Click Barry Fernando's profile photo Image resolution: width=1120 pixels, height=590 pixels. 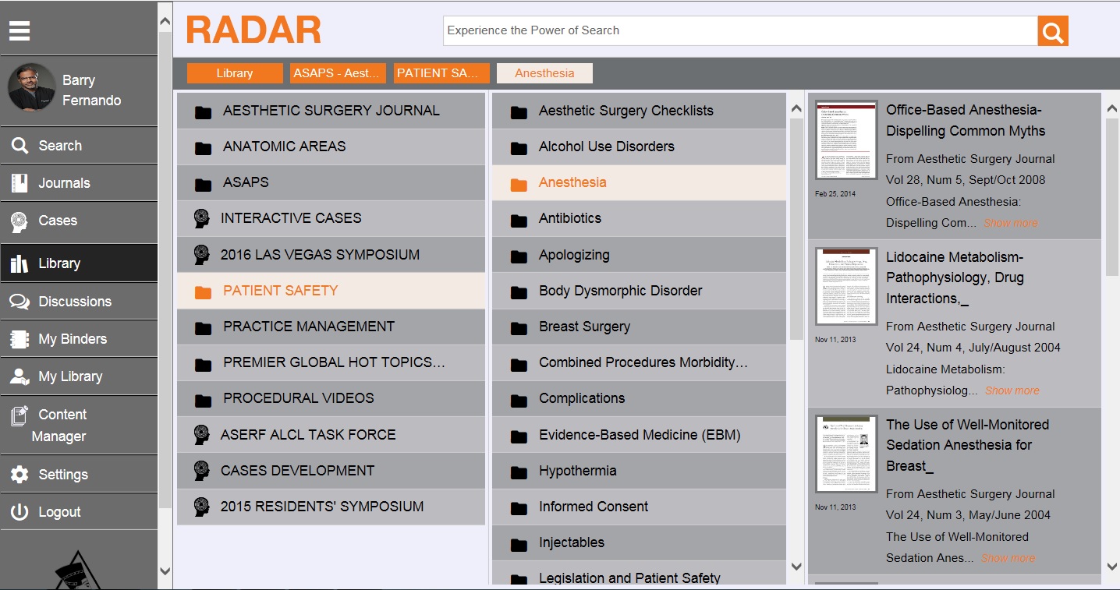32,87
